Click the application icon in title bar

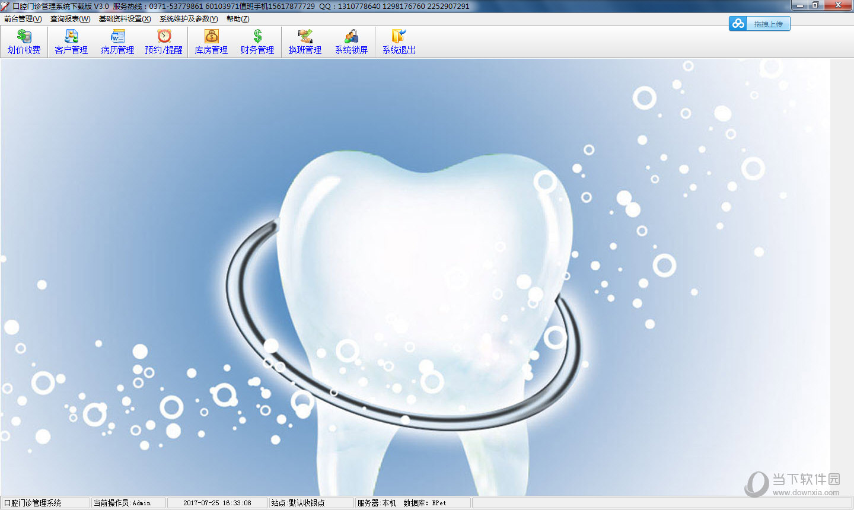click(5, 6)
